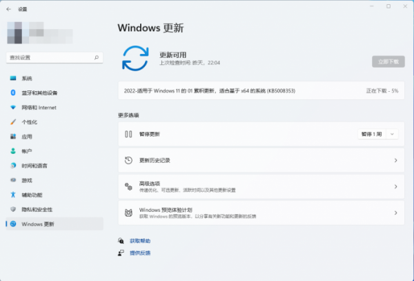The height and width of the screenshot is (281, 414).
Task: Click the 提供反馈 link
Action: point(140,253)
